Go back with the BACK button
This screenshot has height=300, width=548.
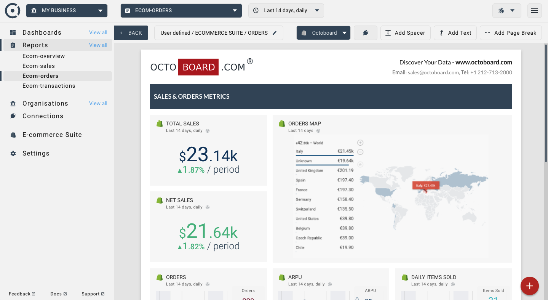click(131, 33)
